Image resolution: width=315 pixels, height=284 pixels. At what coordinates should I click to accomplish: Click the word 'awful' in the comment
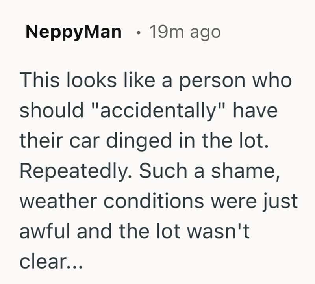coord(47,232)
